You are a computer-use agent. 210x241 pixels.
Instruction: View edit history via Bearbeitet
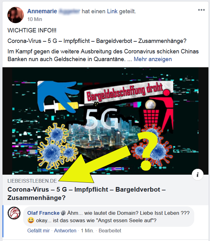110,231
